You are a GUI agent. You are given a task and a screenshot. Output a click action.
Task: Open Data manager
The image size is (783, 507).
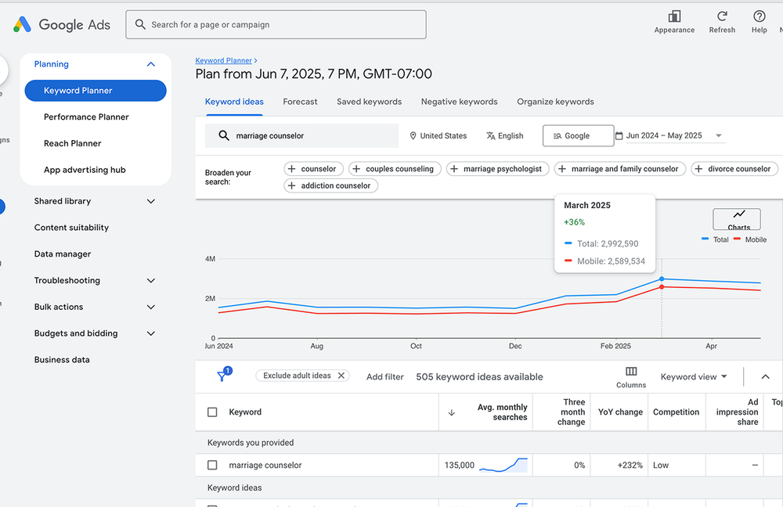point(63,254)
